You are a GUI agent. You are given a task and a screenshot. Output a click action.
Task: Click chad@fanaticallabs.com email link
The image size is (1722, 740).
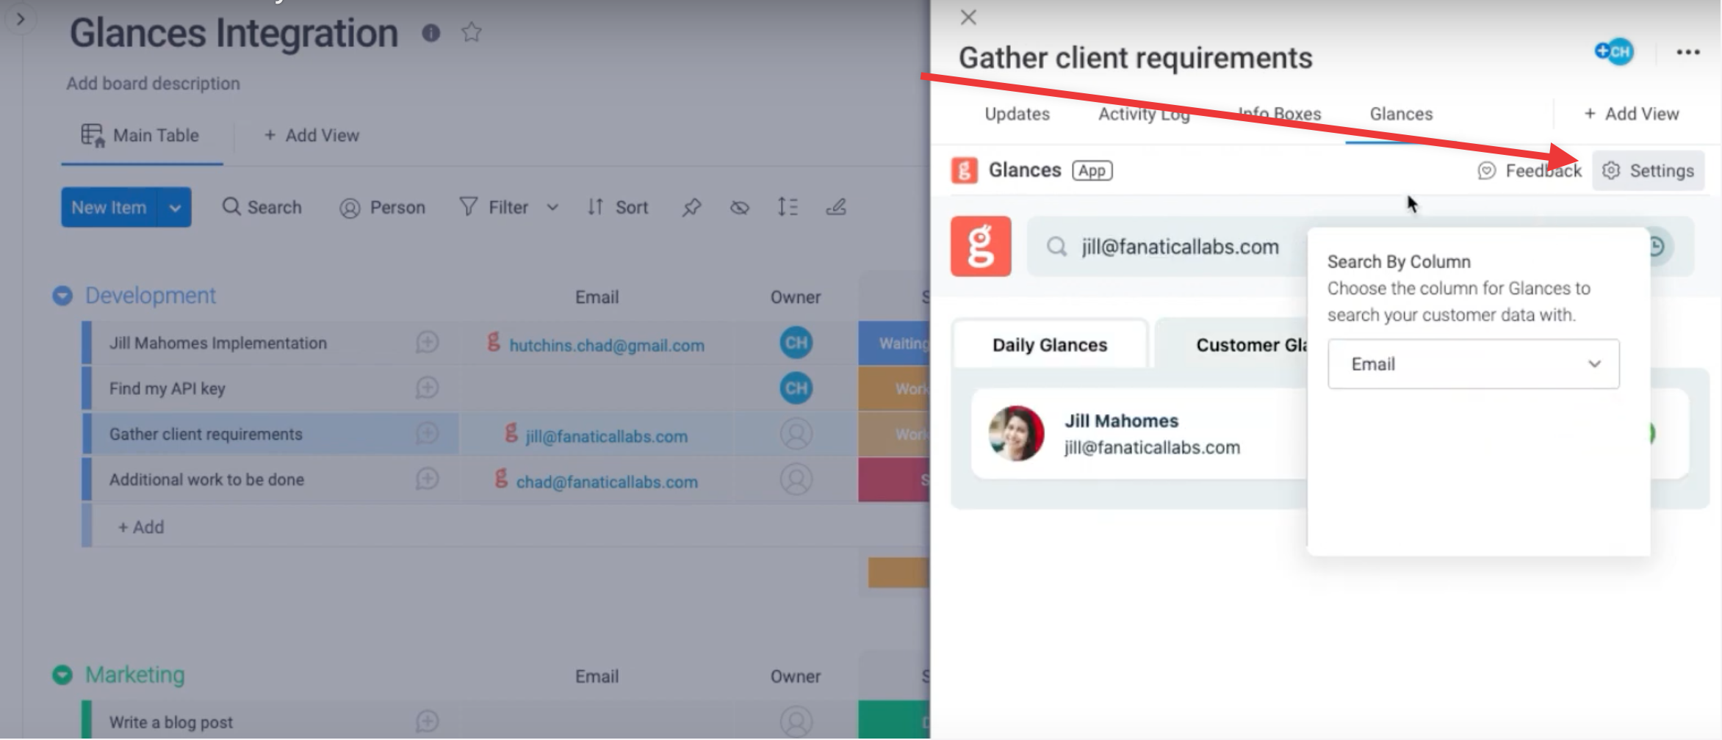[x=607, y=482]
